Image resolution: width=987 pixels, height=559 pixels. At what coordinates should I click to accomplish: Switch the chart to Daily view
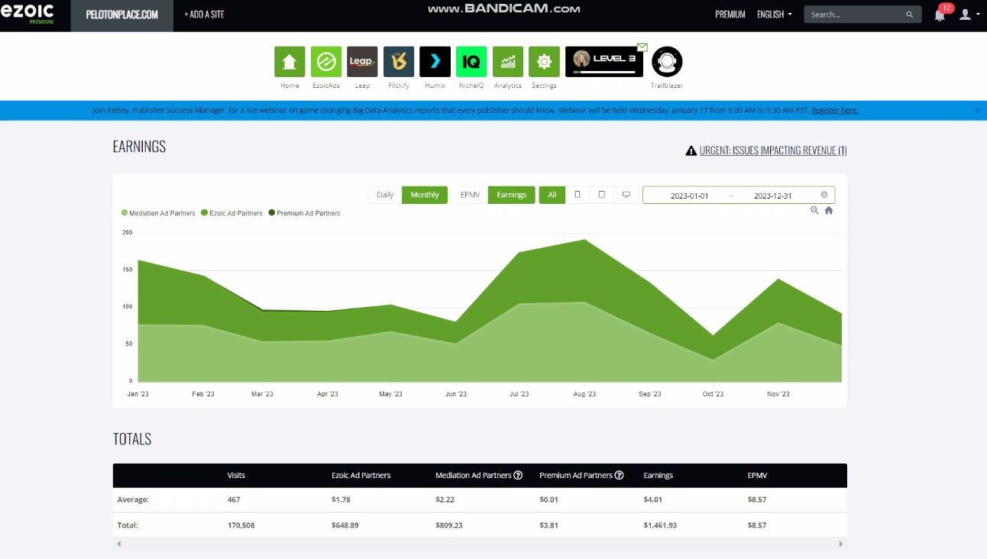coord(385,195)
